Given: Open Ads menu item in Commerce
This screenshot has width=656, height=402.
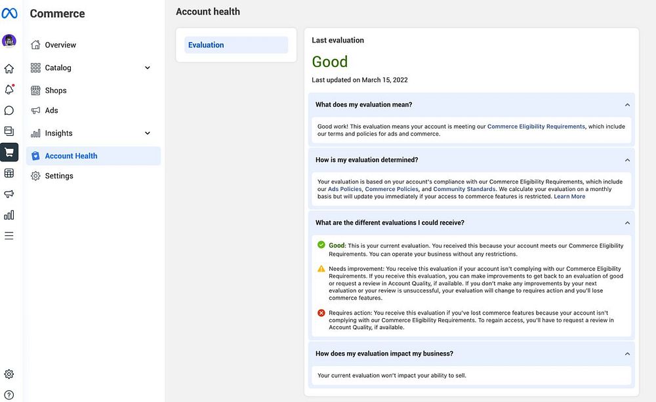Looking at the screenshot, I should [x=93, y=110].
